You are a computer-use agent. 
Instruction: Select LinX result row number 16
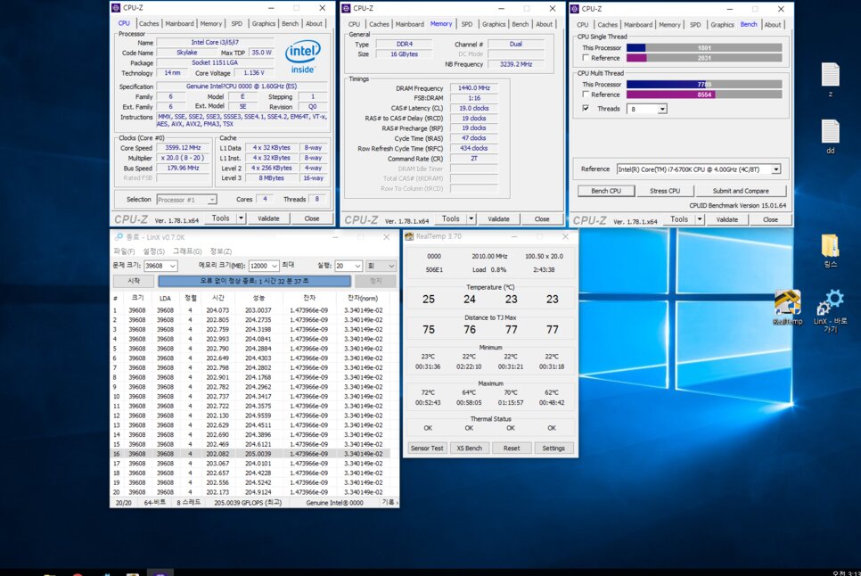tap(250, 454)
